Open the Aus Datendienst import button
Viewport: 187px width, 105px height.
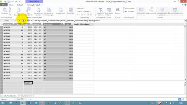[28, 12]
